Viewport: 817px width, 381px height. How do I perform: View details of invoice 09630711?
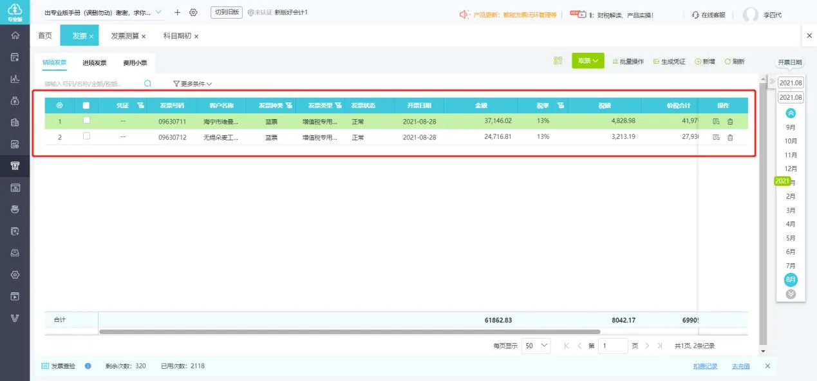[717, 121]
